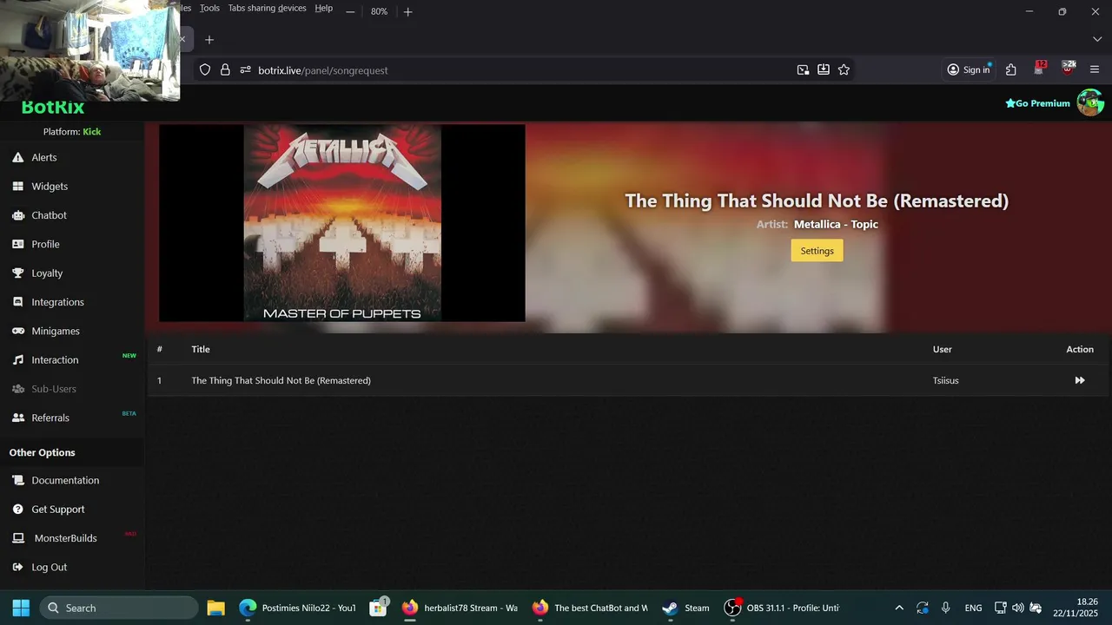Go to the Profile page
The width and height of the screenshot is (1112, 625).
pyautogui.click(x=45, y=244)
